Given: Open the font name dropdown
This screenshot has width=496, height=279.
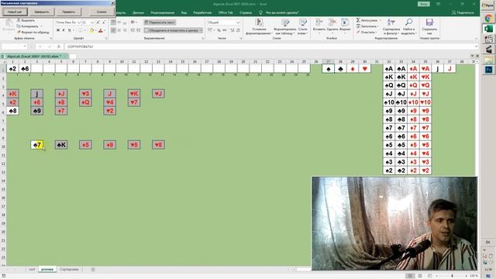Looking at the screenshot, I should pos(79,22).
